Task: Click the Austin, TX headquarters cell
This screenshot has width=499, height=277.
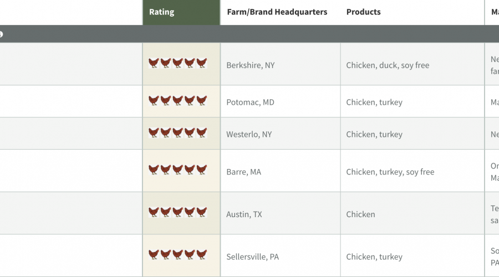Action: pyautogui.click(x=281, y=213)
